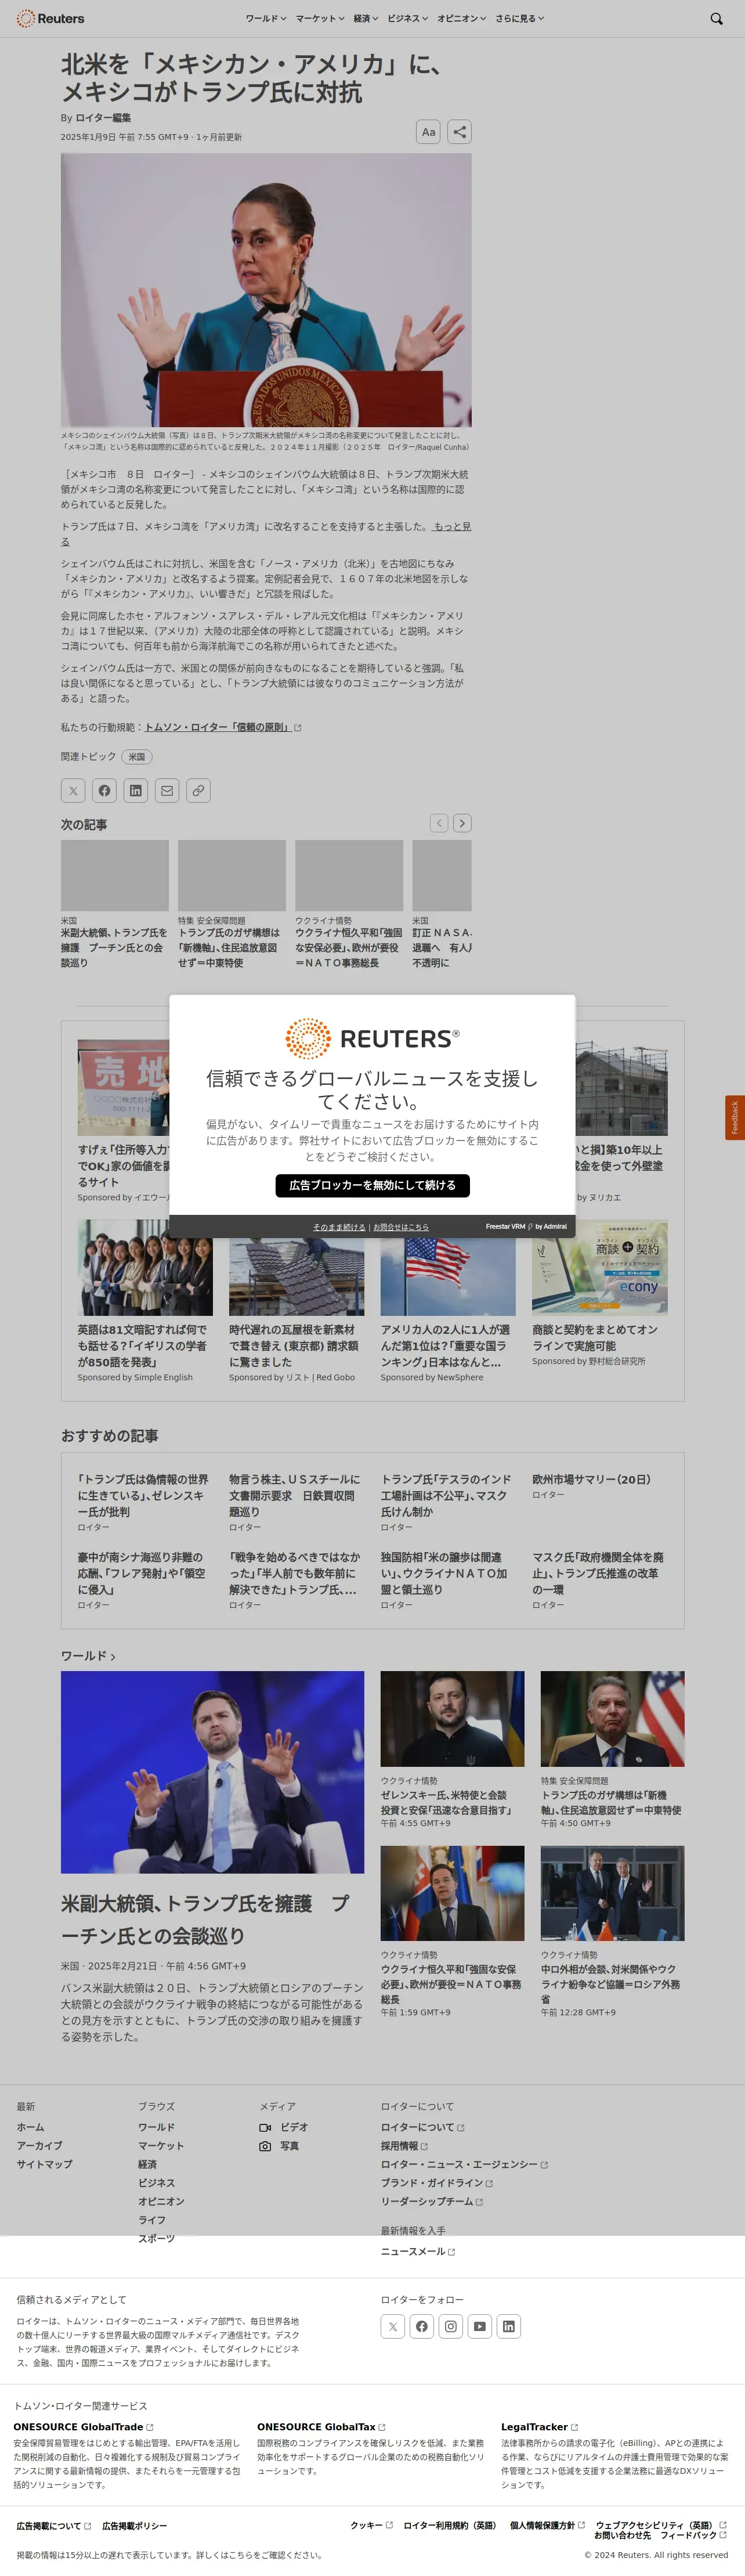Open ゼレンスキー氏、米特使と会談 story thumbnail
Viewport: 745px width, 2576px height.
pos(452,1718)
